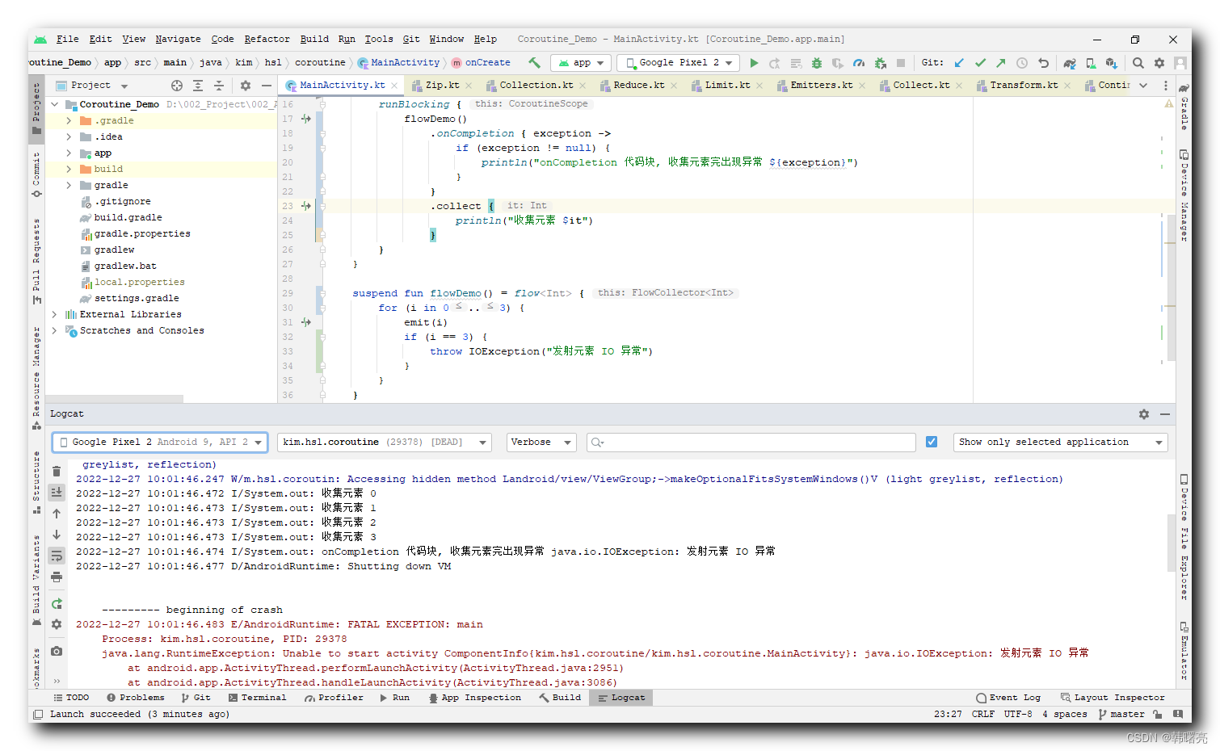This screenshot has width=1220, height=751.
Task: Click the Git Commit checkmark icon
Action: point(980,63)
